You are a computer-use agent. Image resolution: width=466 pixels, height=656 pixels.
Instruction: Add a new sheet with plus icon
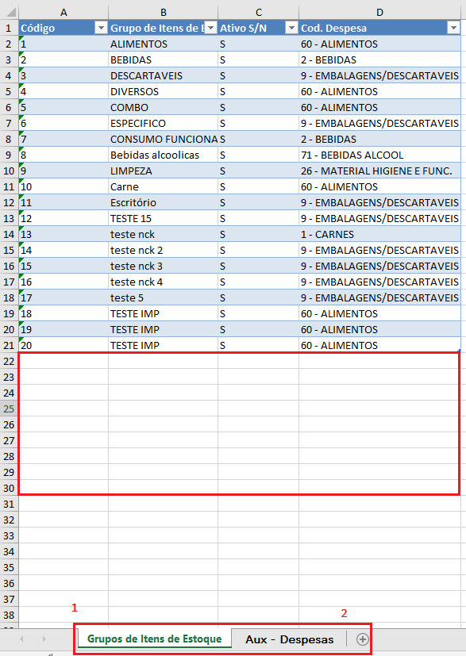pyautogui.click(x=362, y=639)
